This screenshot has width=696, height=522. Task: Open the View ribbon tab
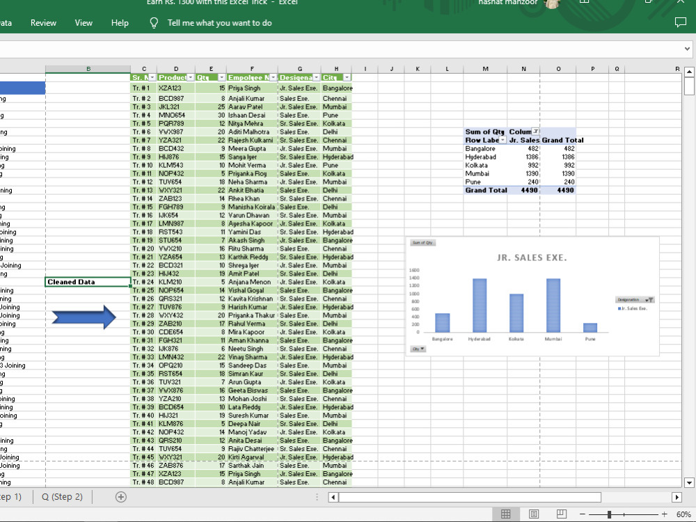[x=84, y=22]
